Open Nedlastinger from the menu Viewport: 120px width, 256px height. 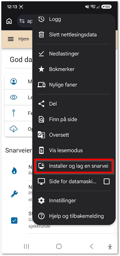74,53
